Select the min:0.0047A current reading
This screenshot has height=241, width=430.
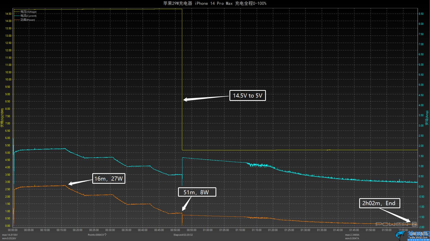click(352, 238)
